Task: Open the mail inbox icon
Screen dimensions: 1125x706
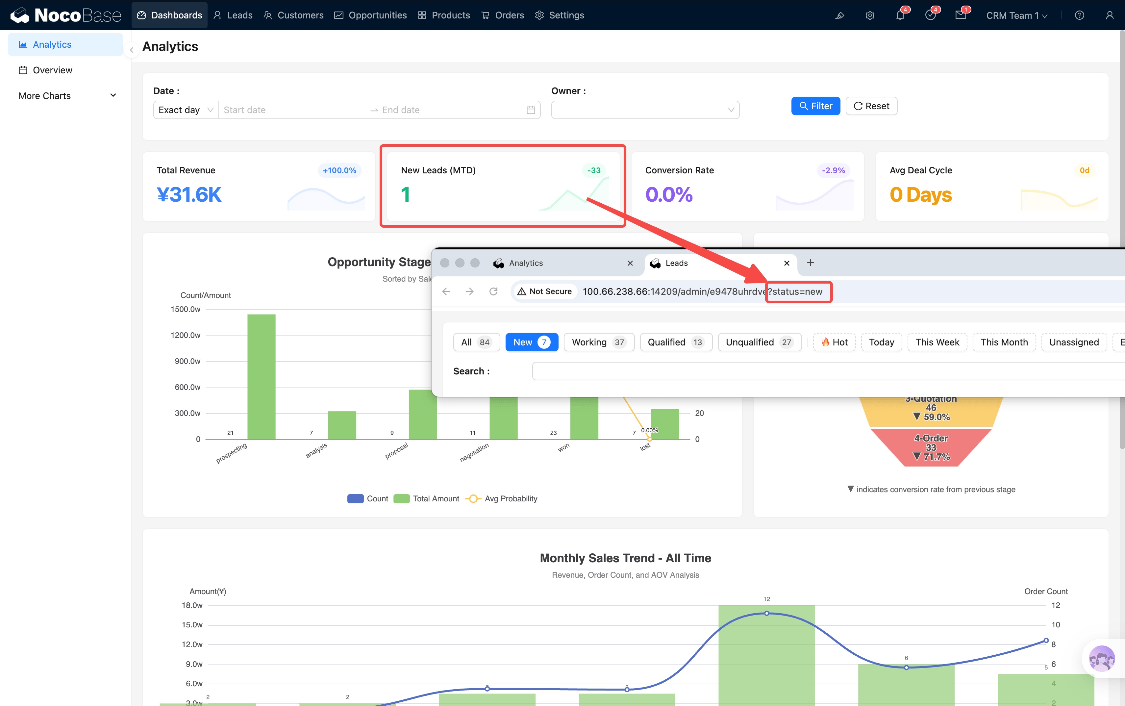Action: click(961, 15)
